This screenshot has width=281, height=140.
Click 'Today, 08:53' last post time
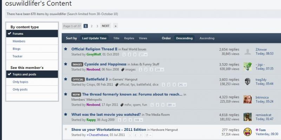click(x=264, y=54)
